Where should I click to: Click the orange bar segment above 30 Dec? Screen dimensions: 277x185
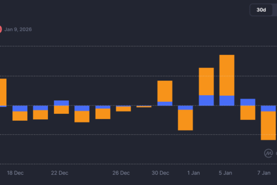pos(165,91)
